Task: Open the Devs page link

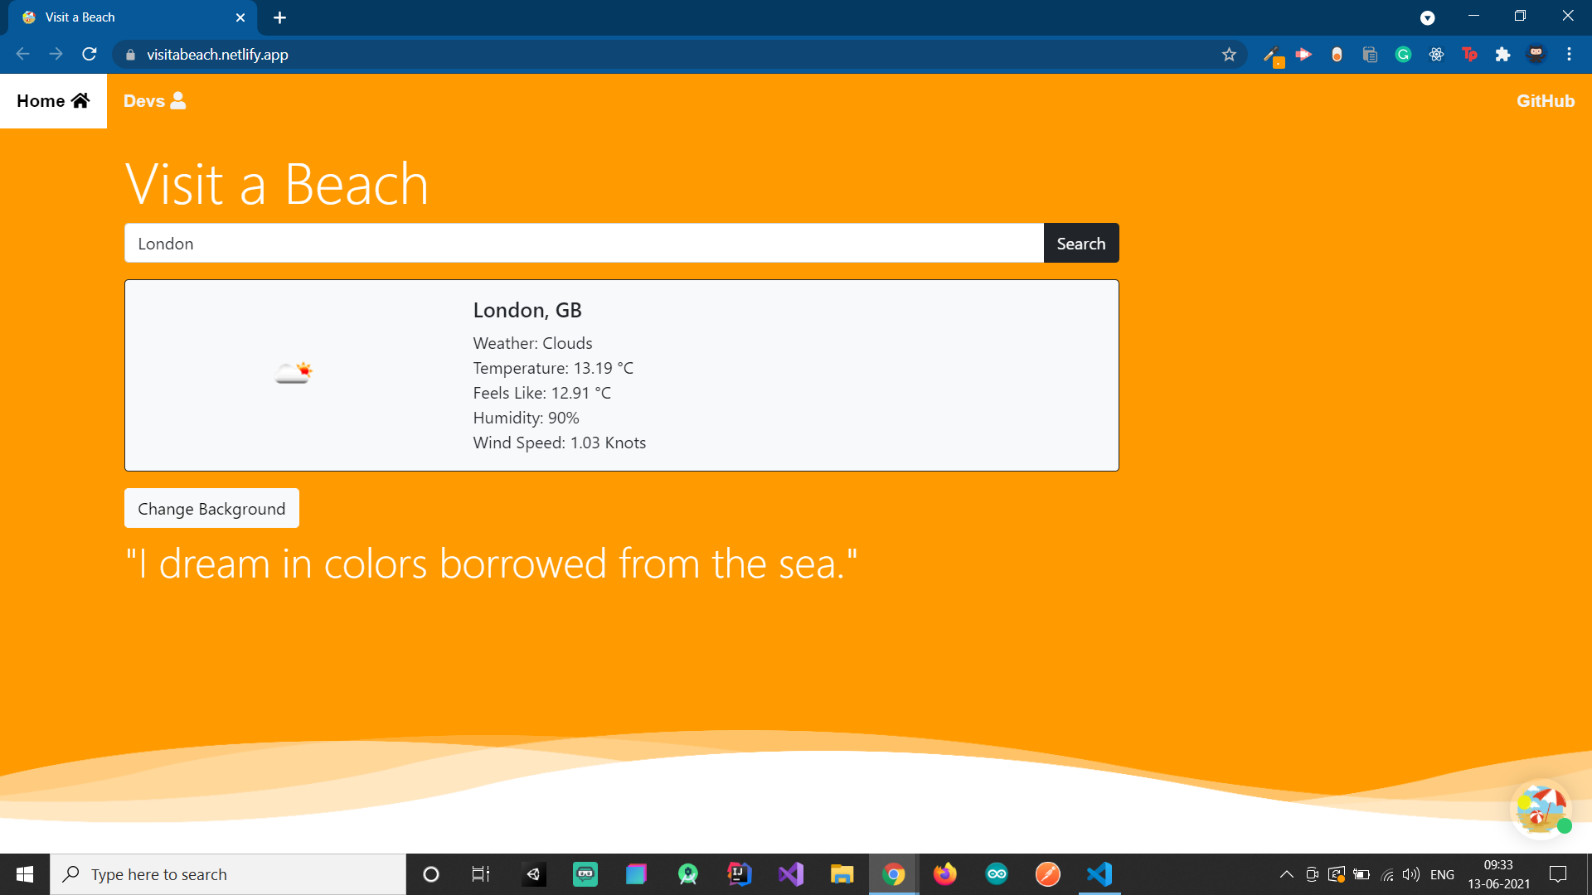Action: coord(154,101)
